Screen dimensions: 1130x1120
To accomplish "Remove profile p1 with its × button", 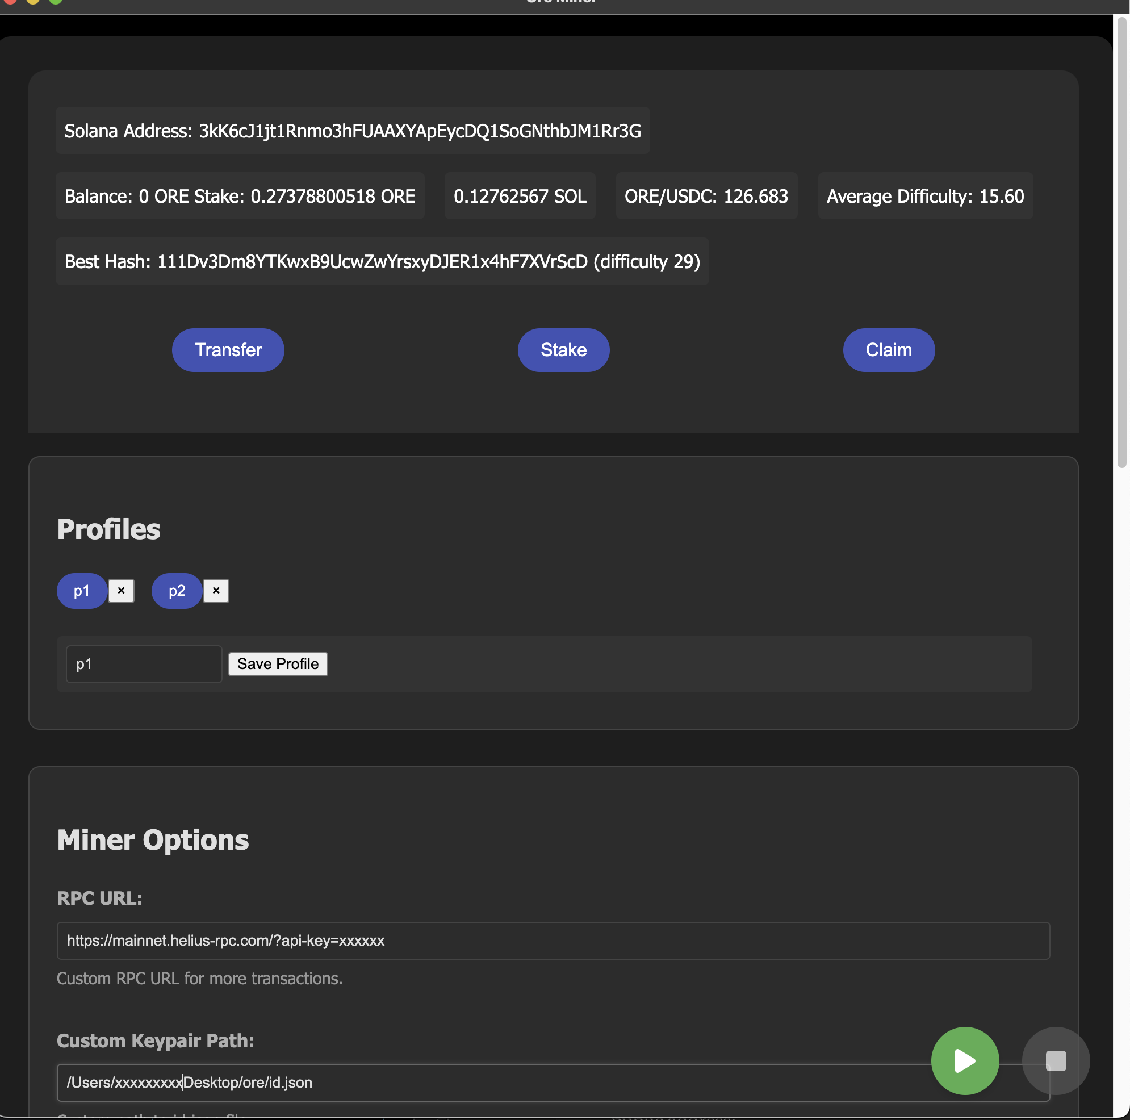I will (x=121, y=591).
